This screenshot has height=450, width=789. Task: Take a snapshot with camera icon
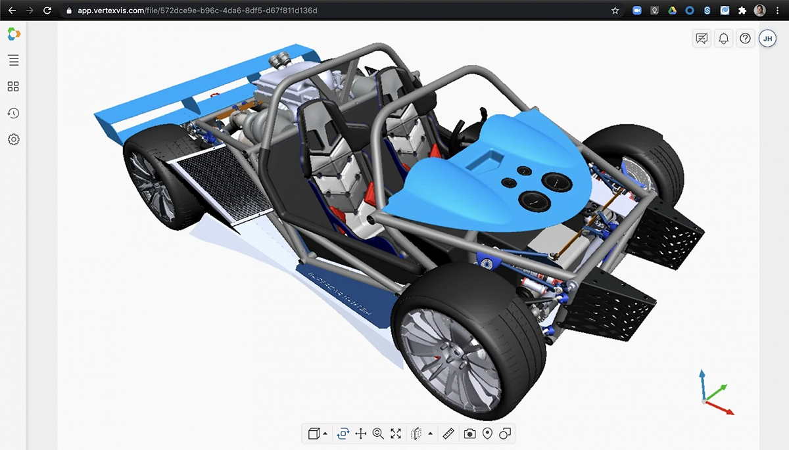pyautogui.click(x=469, y=434)
